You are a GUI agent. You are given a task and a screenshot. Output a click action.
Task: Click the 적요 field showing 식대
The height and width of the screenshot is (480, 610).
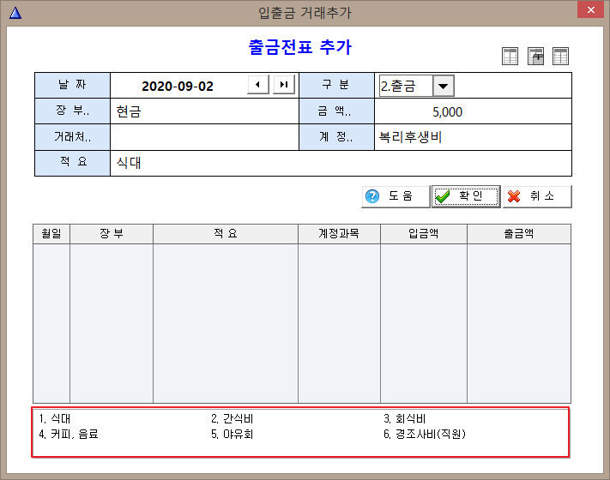point(341,163)
